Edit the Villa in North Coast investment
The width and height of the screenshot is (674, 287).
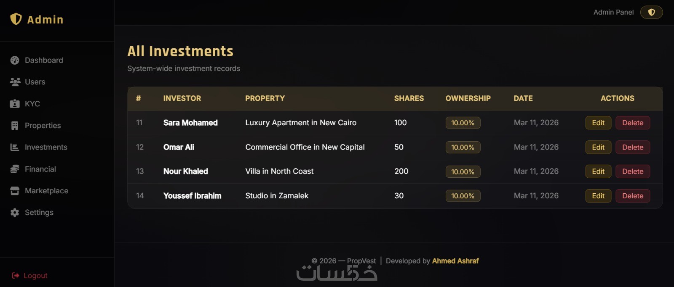[598, 171]
